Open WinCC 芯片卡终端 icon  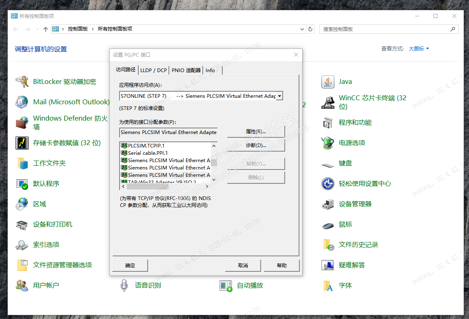pos(328,102)
